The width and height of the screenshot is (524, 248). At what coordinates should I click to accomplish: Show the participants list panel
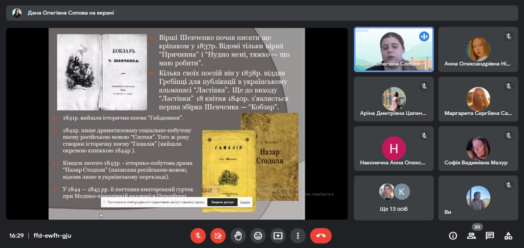coord(472,236)
